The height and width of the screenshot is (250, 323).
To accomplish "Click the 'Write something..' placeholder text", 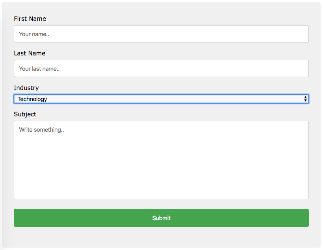I will click(41, 130).
